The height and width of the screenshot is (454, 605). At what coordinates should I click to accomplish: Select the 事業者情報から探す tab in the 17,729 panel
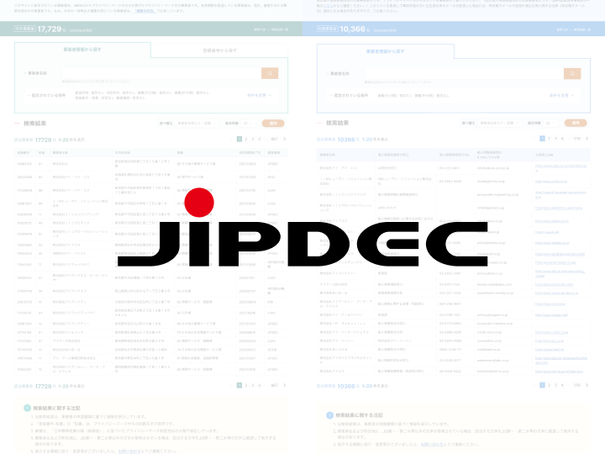(x=82, y=50)
